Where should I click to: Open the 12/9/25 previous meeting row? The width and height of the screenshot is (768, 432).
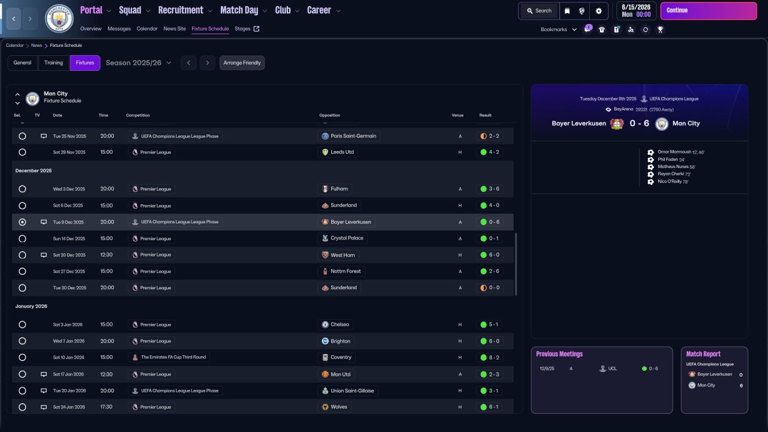(x=602, y=368)
